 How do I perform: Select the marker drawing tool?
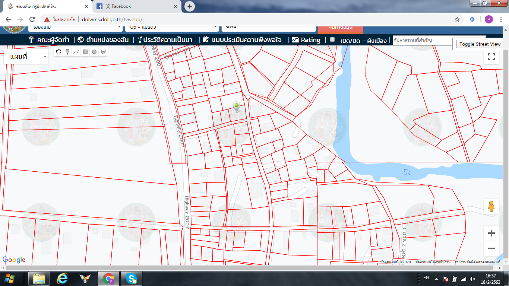coord(67,52)
